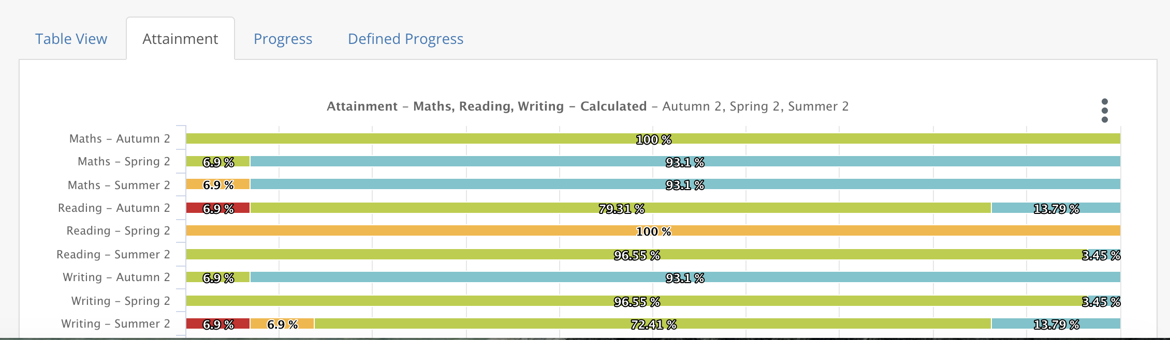Select the Reading Summer 2 96.55% segment
1170x340 pixels.
637,254
